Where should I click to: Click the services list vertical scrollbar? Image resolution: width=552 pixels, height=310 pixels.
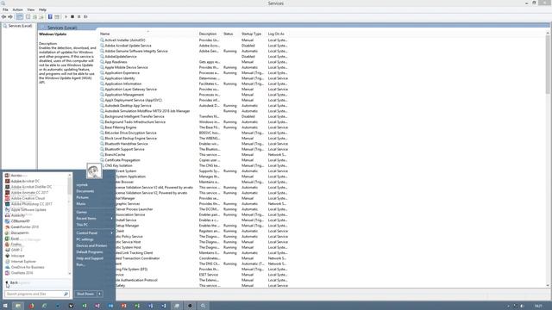point(548,160)
